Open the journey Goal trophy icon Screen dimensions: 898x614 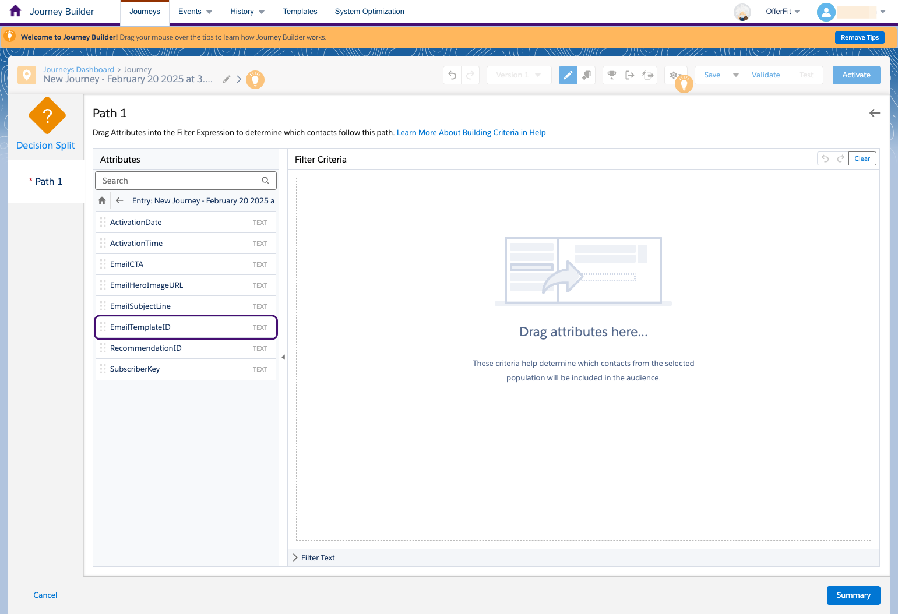[611, 75]
